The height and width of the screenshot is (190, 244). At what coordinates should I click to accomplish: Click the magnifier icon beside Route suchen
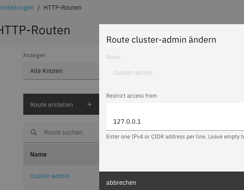(34, 132)
